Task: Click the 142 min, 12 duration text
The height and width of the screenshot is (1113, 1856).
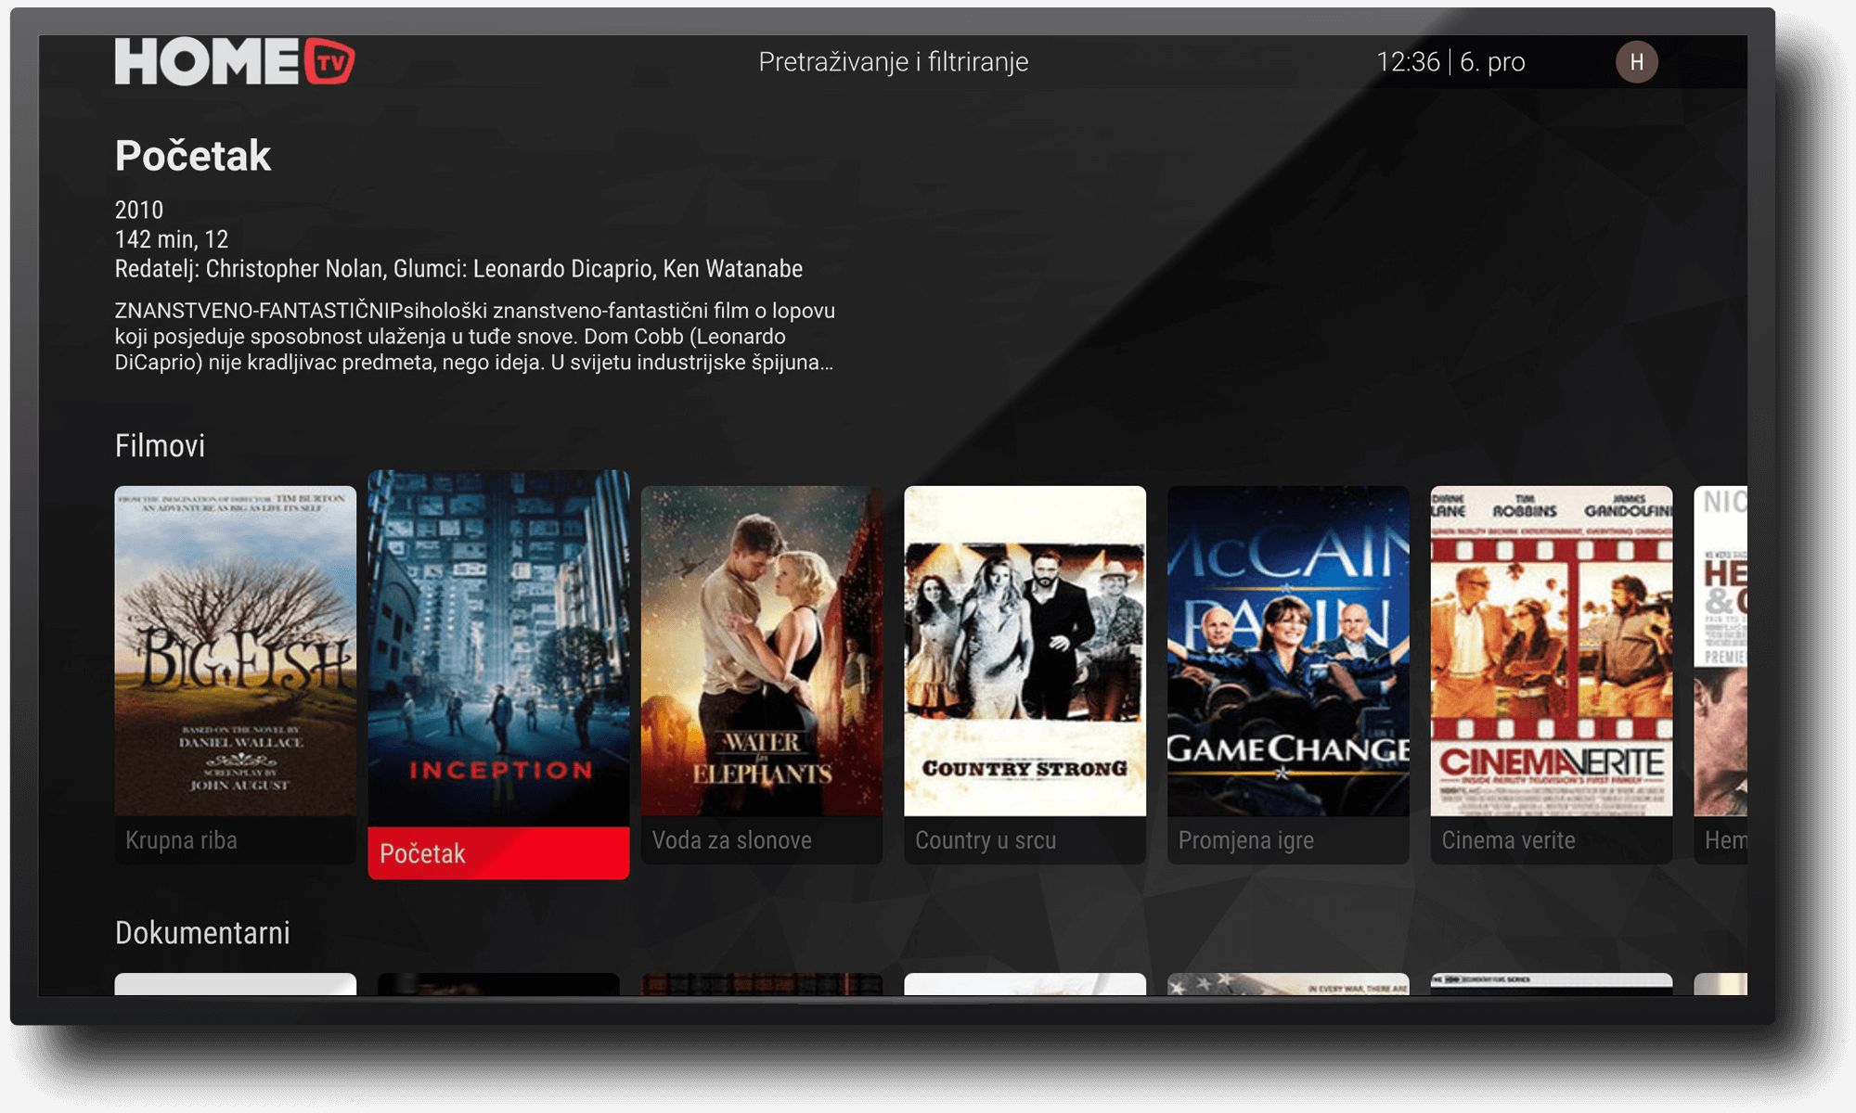Action: (x=172, y=240)
